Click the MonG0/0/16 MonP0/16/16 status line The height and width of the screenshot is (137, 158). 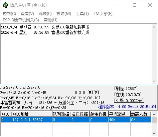coord(33,108)
